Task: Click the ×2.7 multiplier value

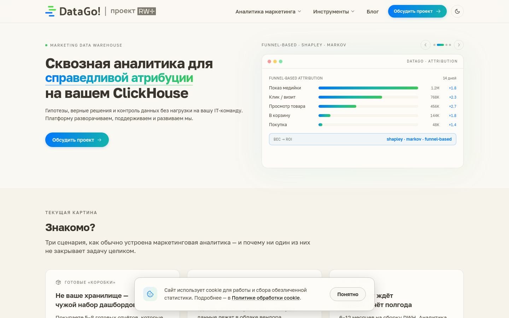Action: click(453, 106)
